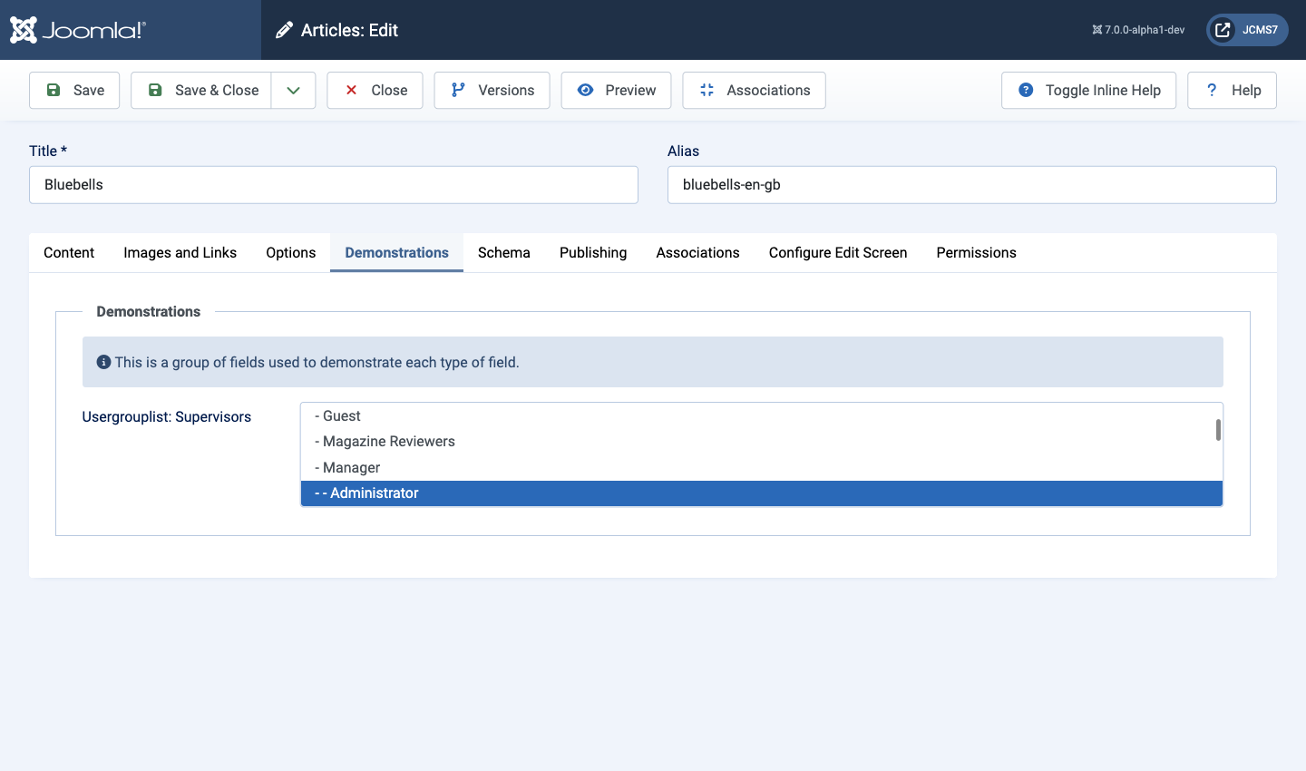Click the branch icon on Versions

pyautogui.click(x=458, y=90)
